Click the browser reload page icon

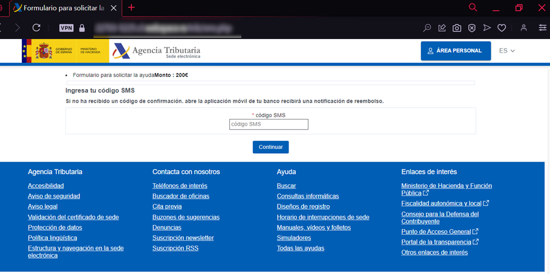tap(36, 27)
